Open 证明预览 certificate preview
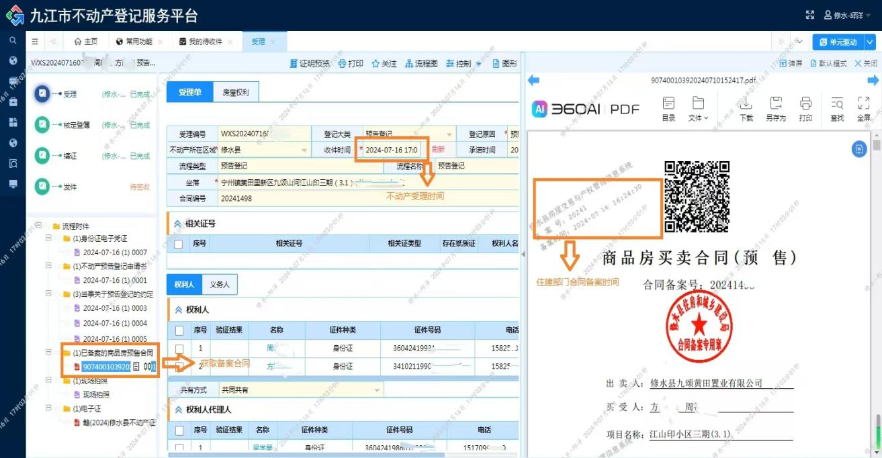This screenshot has width=882, height=458. [x=310, y=63]
